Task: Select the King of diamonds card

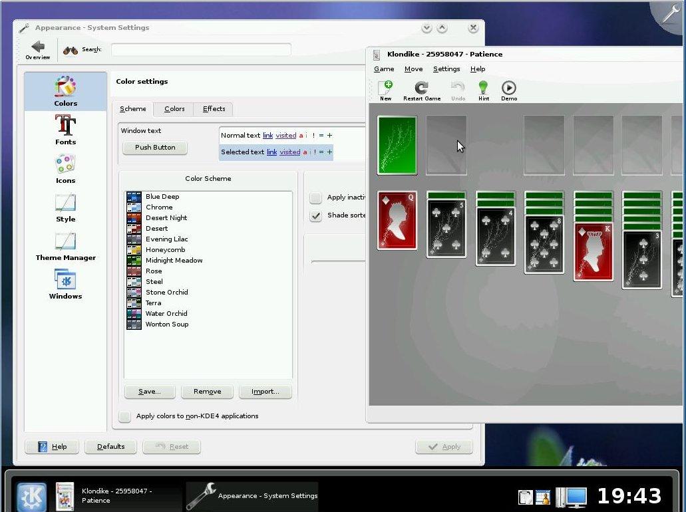Action: coord(594,252)
